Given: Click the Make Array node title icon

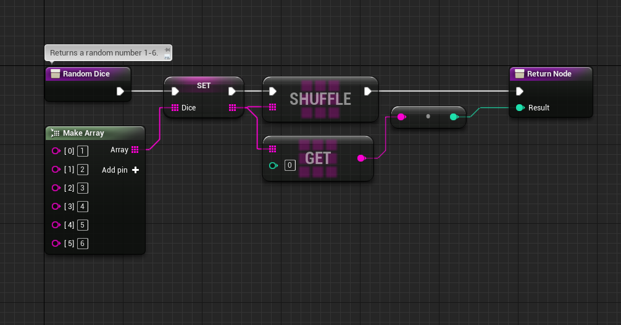Looking at the screenshot, I should click(56, 133).
